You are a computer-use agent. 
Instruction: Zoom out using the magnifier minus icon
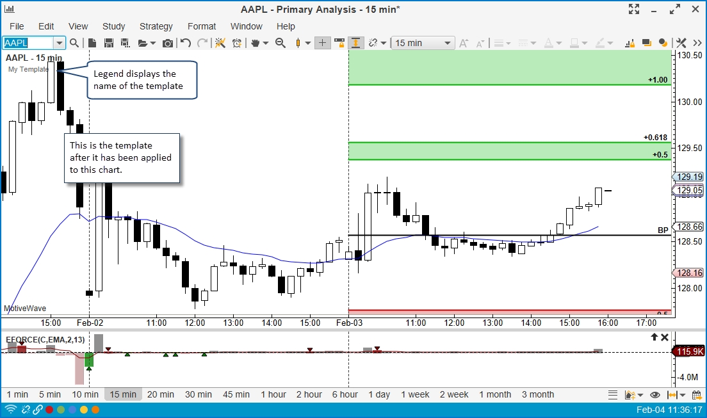pyautogui.click(x=280, y=43)
